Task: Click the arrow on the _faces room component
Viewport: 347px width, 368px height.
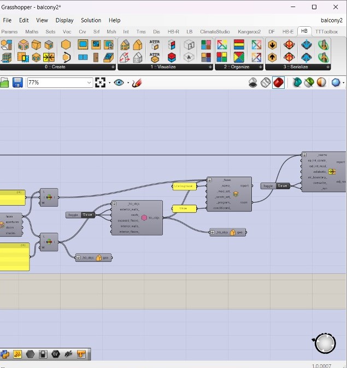Action: [210, 180]
